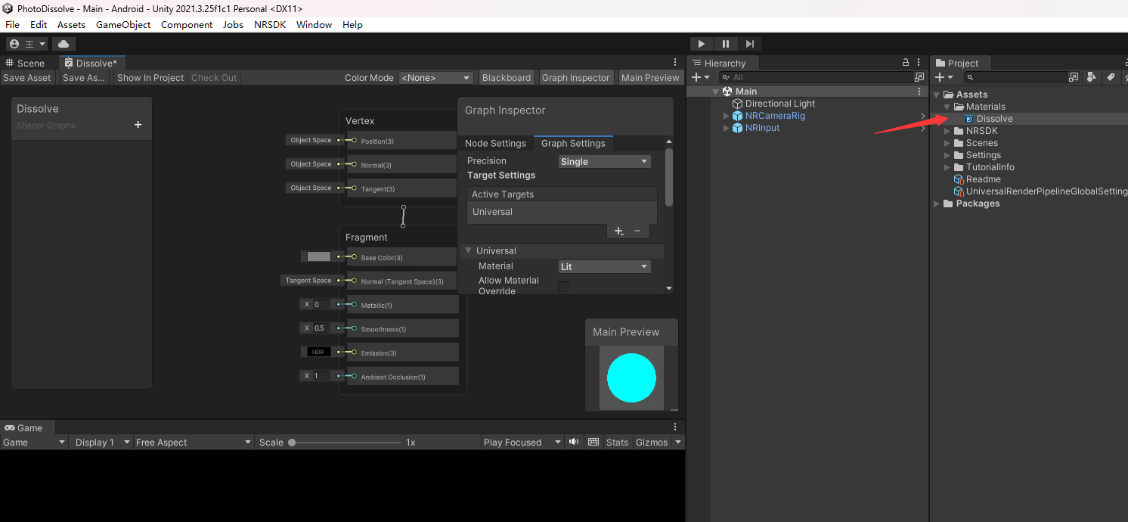The width and height of the screenshot is (1128, 522).
Task: Expand the NRSDK folder
Action: 948,131
